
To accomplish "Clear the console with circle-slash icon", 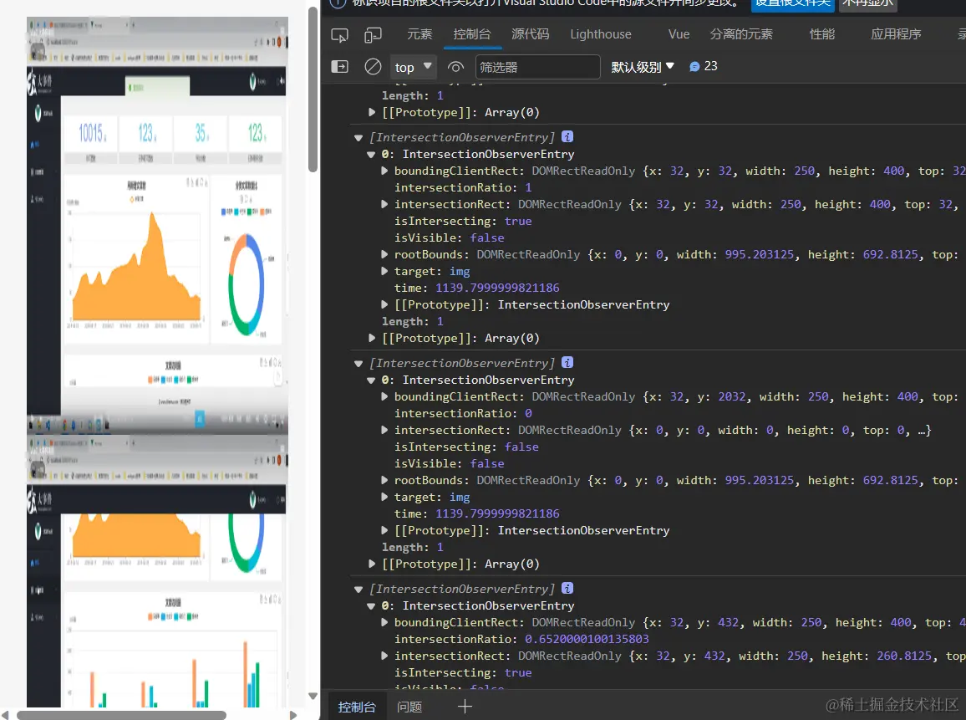I will (373, 67).
